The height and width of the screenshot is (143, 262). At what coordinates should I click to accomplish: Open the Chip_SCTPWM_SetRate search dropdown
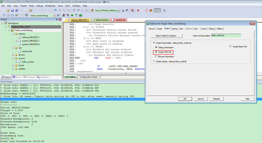pyautogui.click(x=119, y=10)
